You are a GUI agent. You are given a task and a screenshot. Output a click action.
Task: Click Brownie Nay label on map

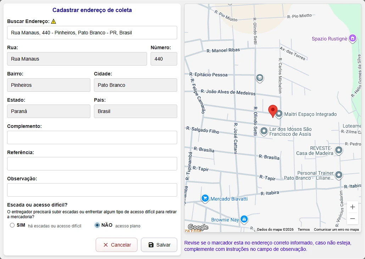[x=225, y=220]
